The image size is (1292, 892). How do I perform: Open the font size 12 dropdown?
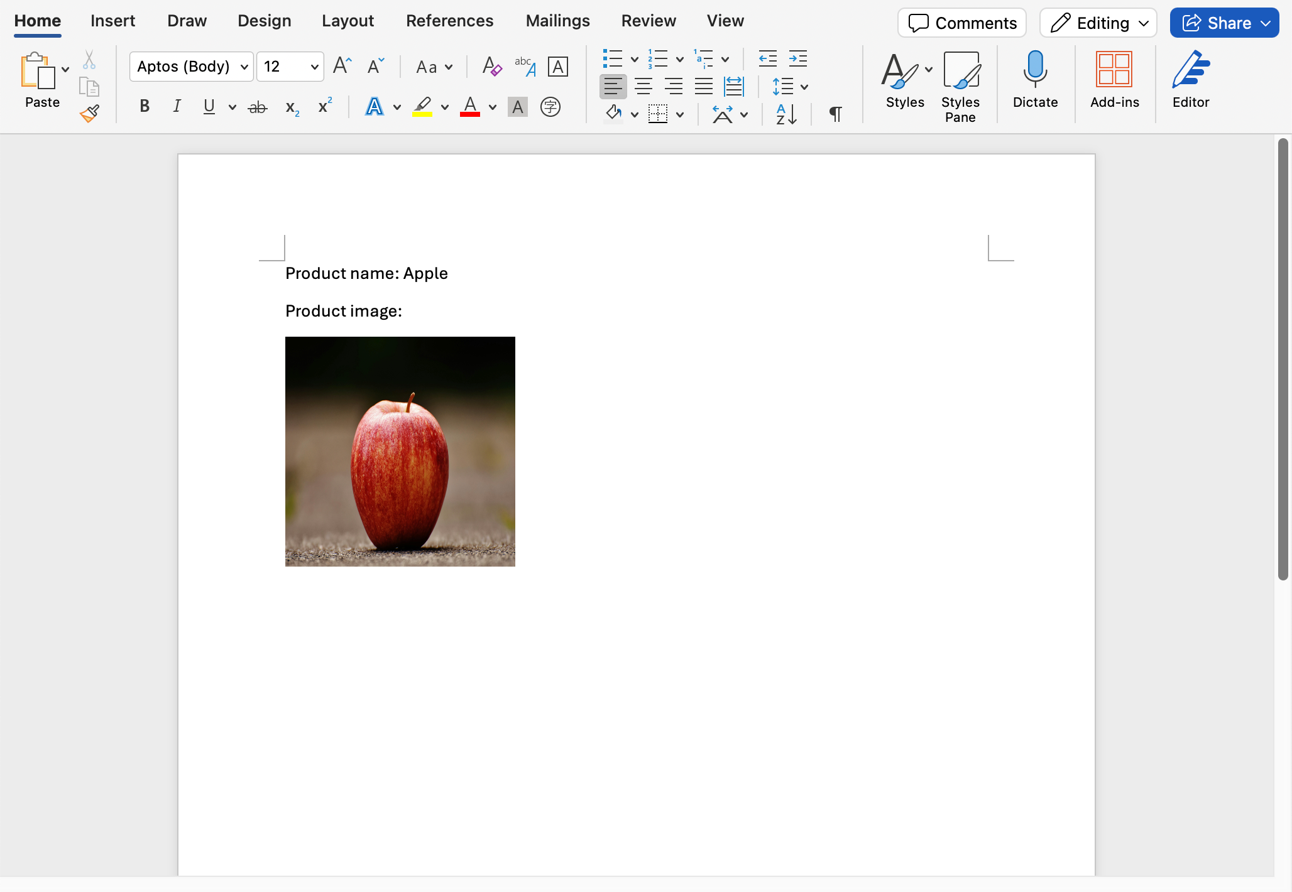[x=314, y=67]
